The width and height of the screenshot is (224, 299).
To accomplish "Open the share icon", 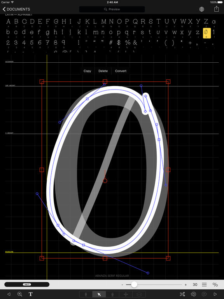I will (x=216, y=9).
